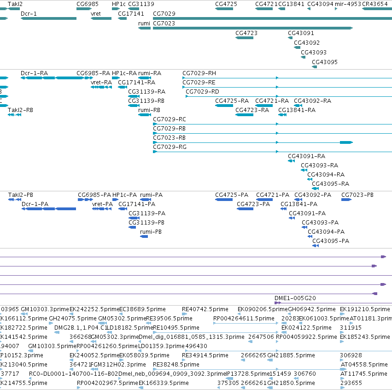Screen dimensions: 392x390
Task: Open the CG17141 gene label
Action: point(131,14)
